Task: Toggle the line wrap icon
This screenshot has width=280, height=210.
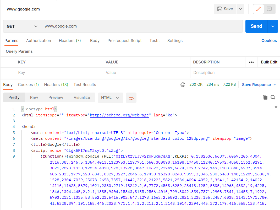Action: 131,98
